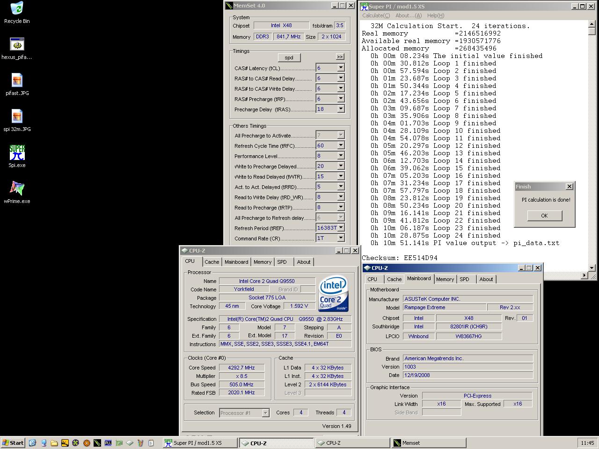Screen dimensions: 599x449
Task: Select the pifast.JPG desktop file
Action: 17,85
